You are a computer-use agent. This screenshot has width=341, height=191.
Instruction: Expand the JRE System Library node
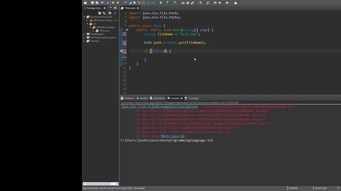[x=87, y=20]
